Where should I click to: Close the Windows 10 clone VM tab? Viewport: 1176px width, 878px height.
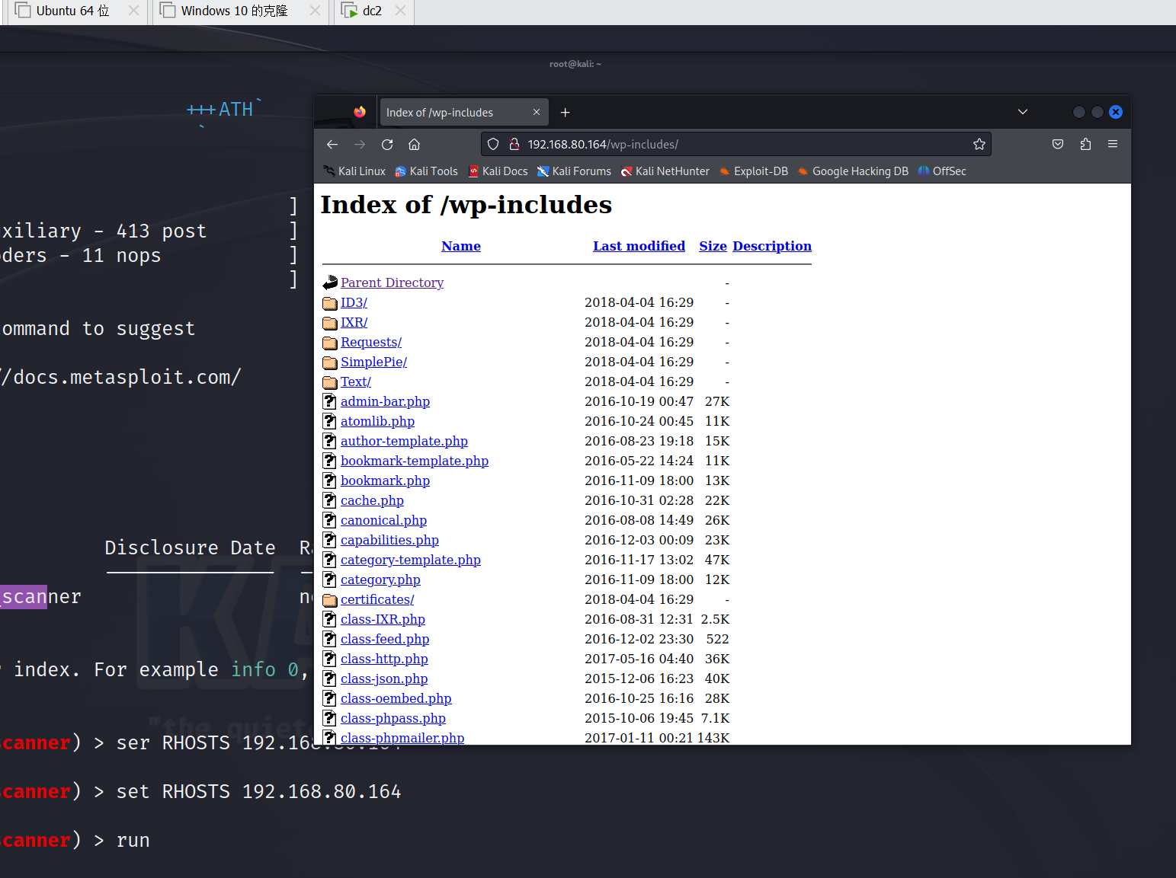click(x=315, y=11)
